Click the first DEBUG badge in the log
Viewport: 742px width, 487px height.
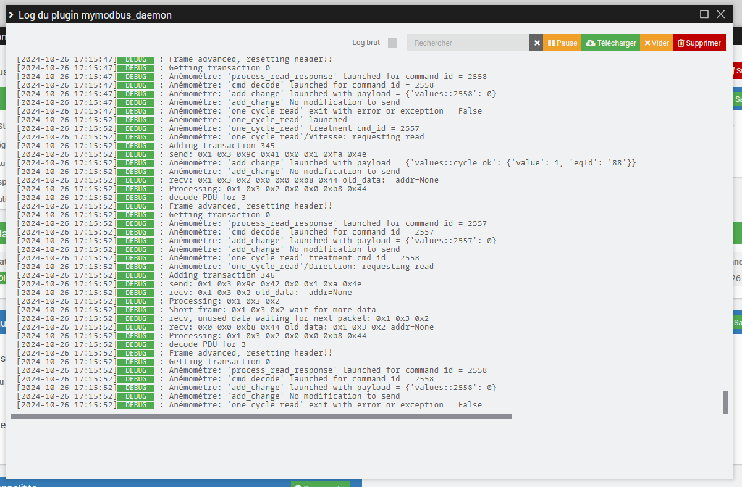click(135, 59)
